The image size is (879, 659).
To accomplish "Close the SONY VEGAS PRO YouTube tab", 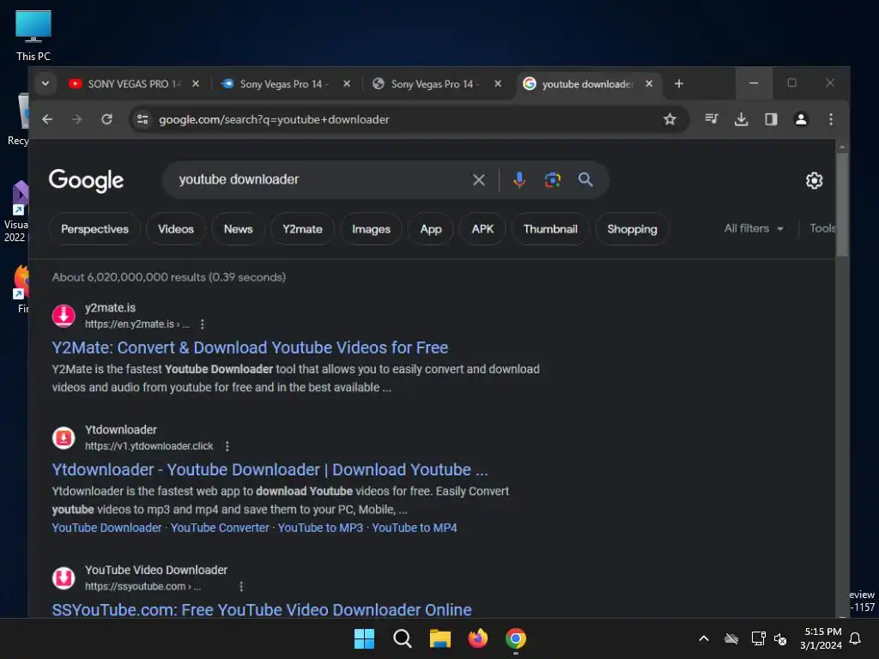I will [195, 83].
